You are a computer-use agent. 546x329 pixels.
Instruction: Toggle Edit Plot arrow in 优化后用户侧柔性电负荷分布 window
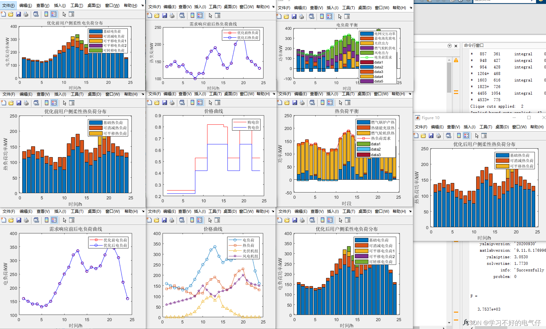click(341, 220)
